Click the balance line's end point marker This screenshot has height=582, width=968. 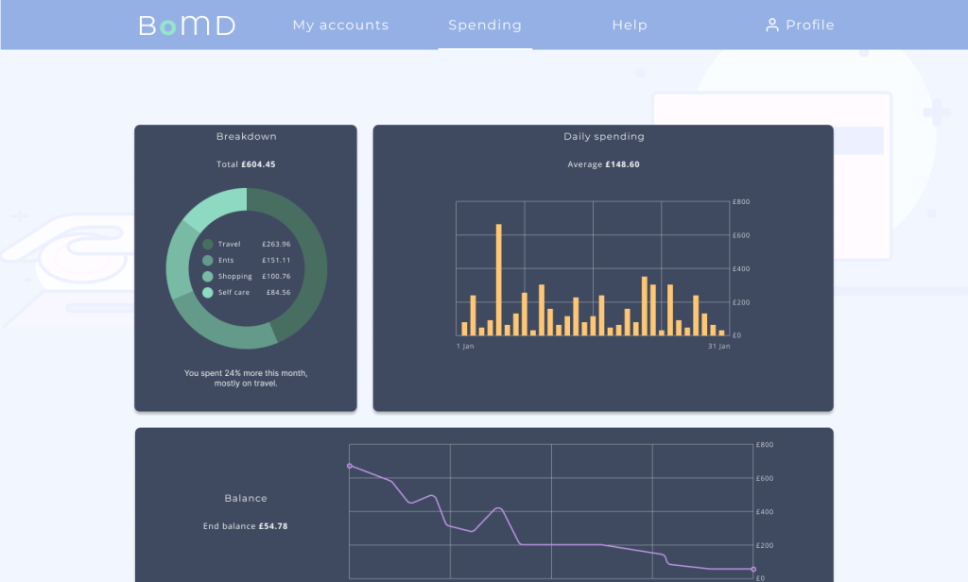753,569
